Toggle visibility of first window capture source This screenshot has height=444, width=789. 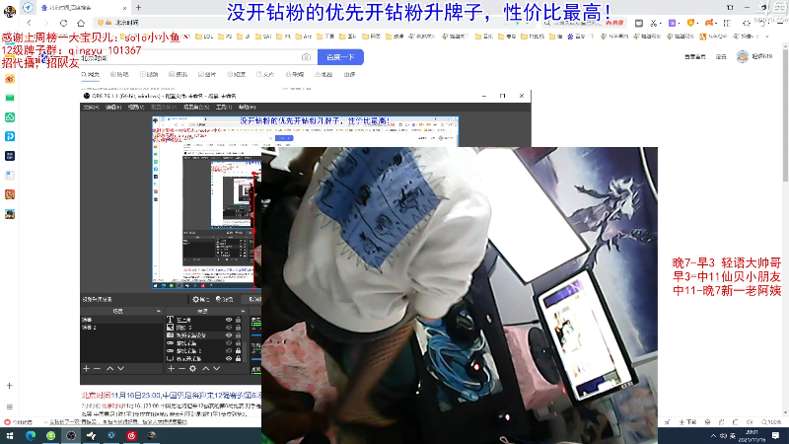tap(229, 342)
